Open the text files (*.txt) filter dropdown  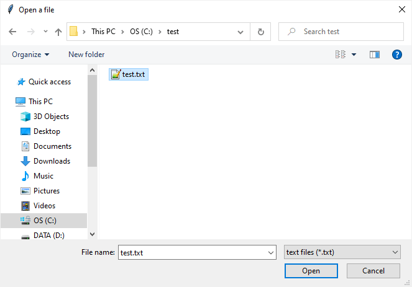tap(342, 252)
